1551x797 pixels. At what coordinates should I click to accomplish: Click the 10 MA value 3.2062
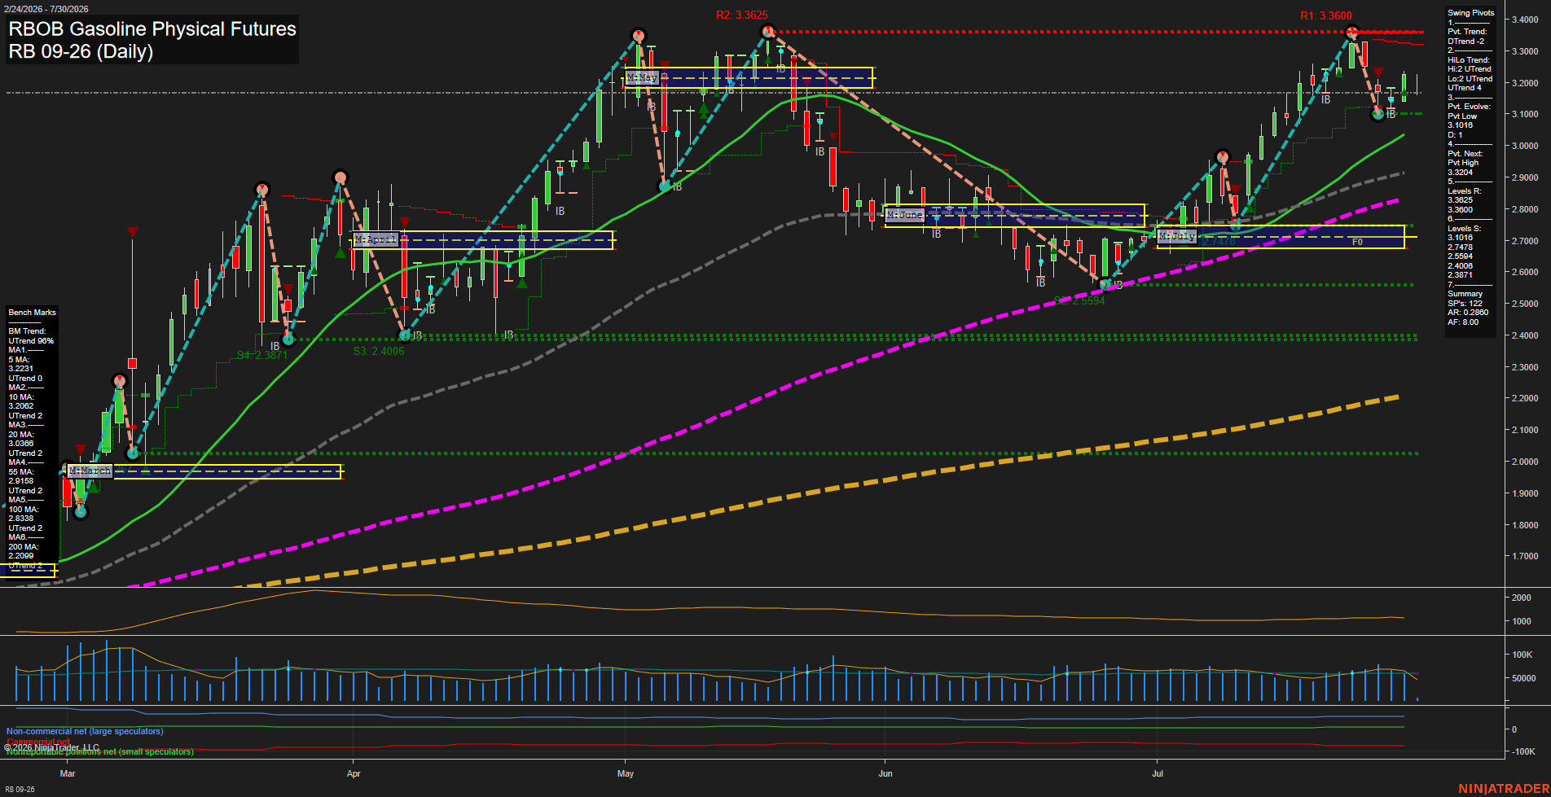pos(21,406)
